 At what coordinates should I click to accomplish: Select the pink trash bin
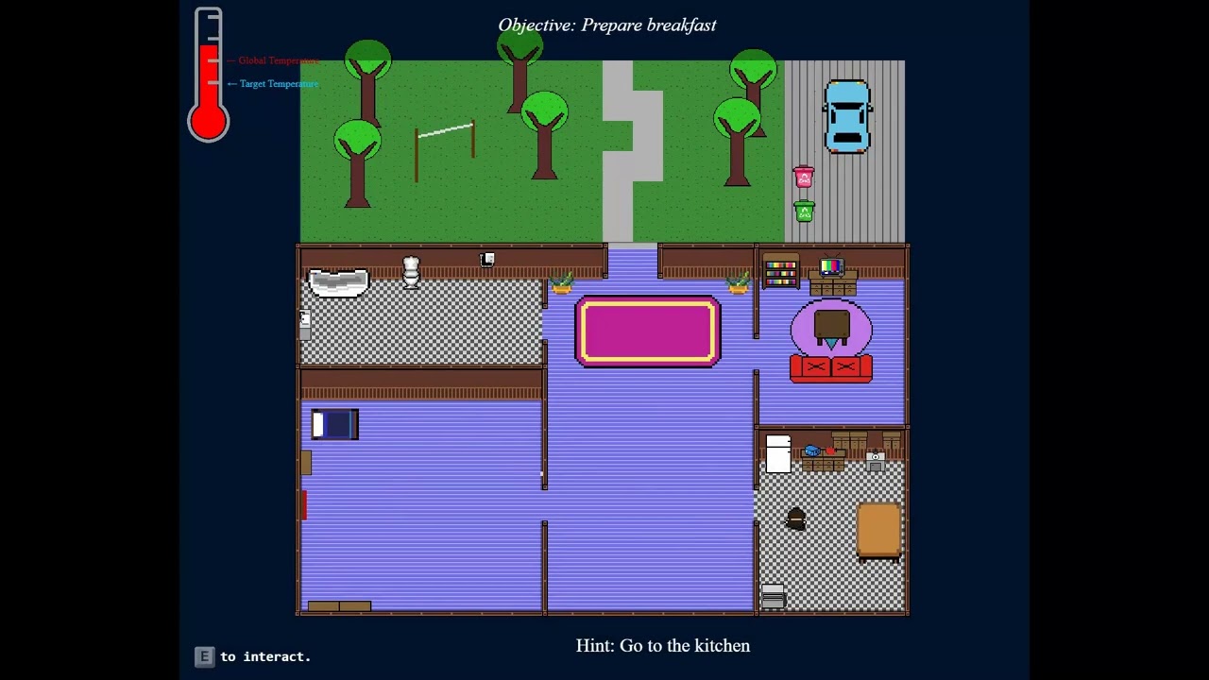pos(804,178)
